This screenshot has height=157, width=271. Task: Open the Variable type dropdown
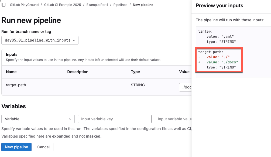(x=38, y=119)
